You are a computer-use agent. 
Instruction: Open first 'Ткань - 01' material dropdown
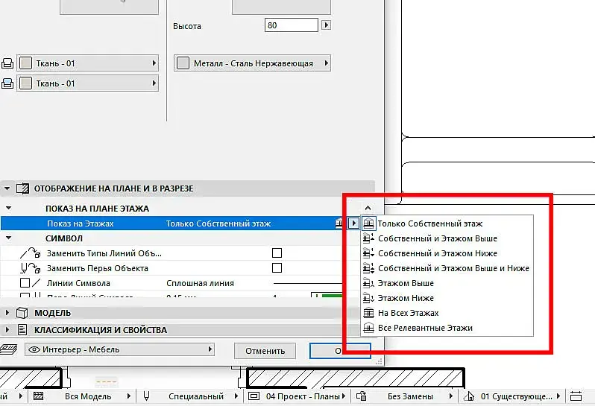pyautogui.click(x=88, y=63)
